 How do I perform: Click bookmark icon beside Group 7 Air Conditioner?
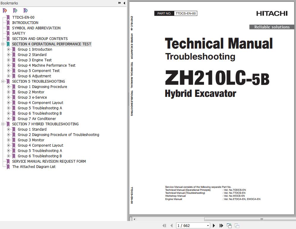coord(14,119)
